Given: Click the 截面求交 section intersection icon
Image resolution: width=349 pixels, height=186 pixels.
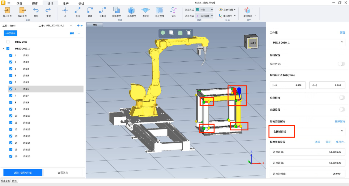Looking at the screenshot, I should 131,11.
